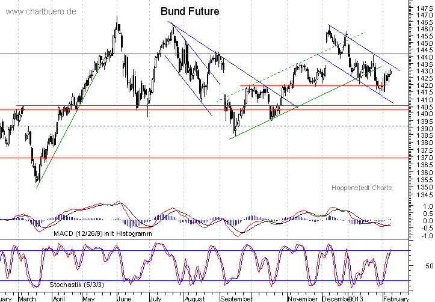Select the 146.0 price axis value

point(424,29)
